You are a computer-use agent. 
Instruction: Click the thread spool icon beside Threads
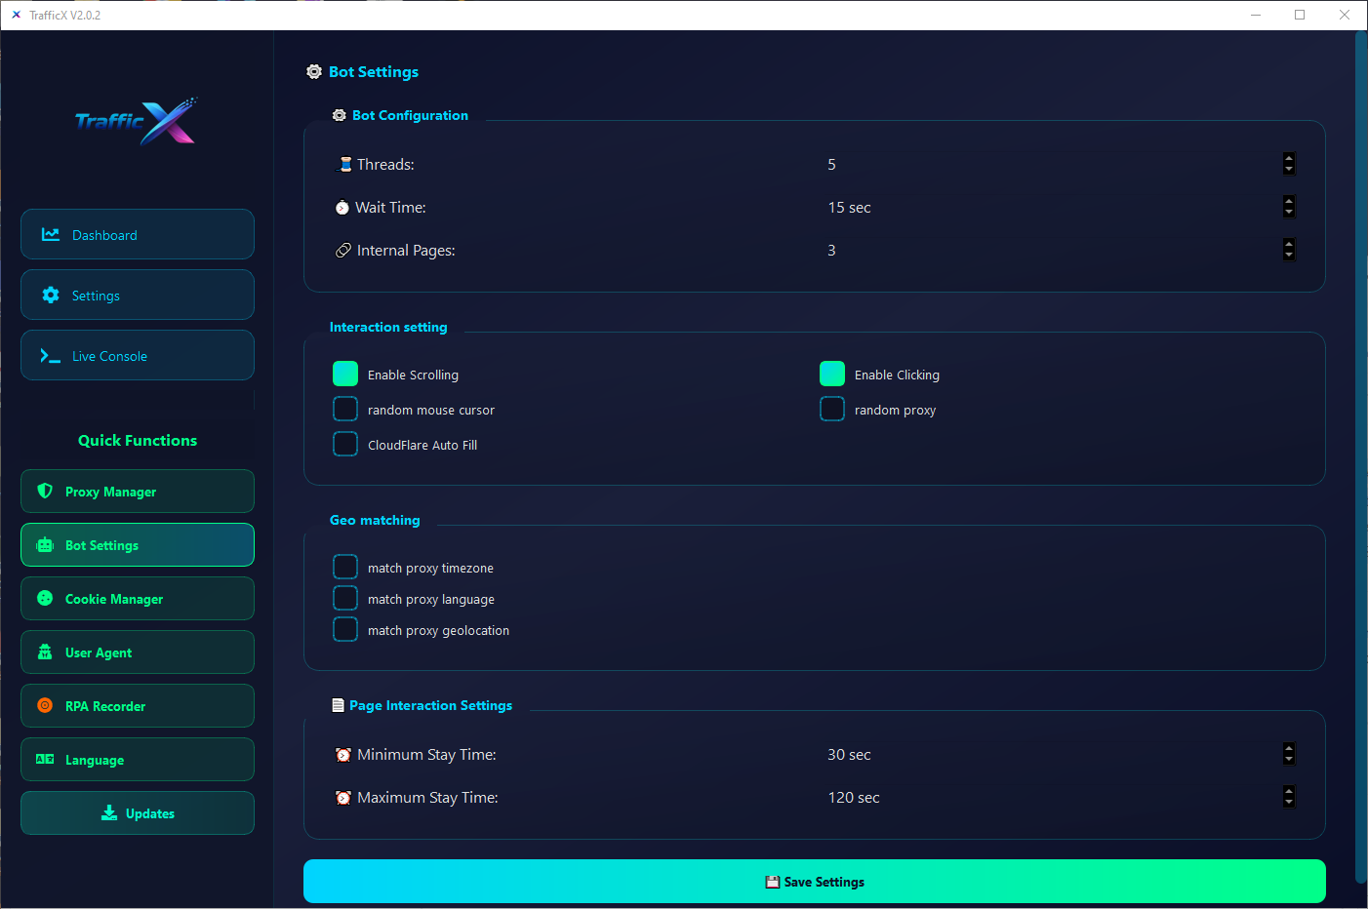[x=344, y=164]
